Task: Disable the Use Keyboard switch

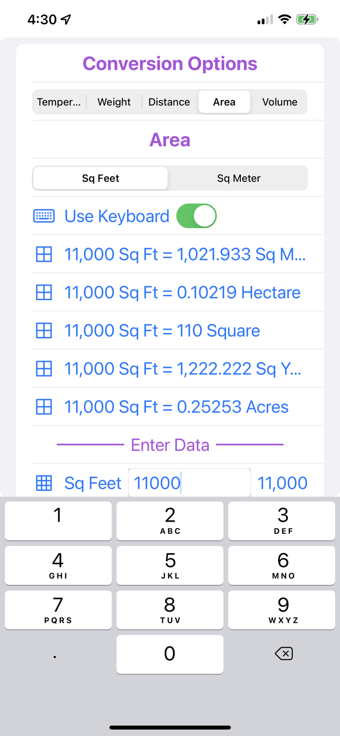Action: pos(196,216)
